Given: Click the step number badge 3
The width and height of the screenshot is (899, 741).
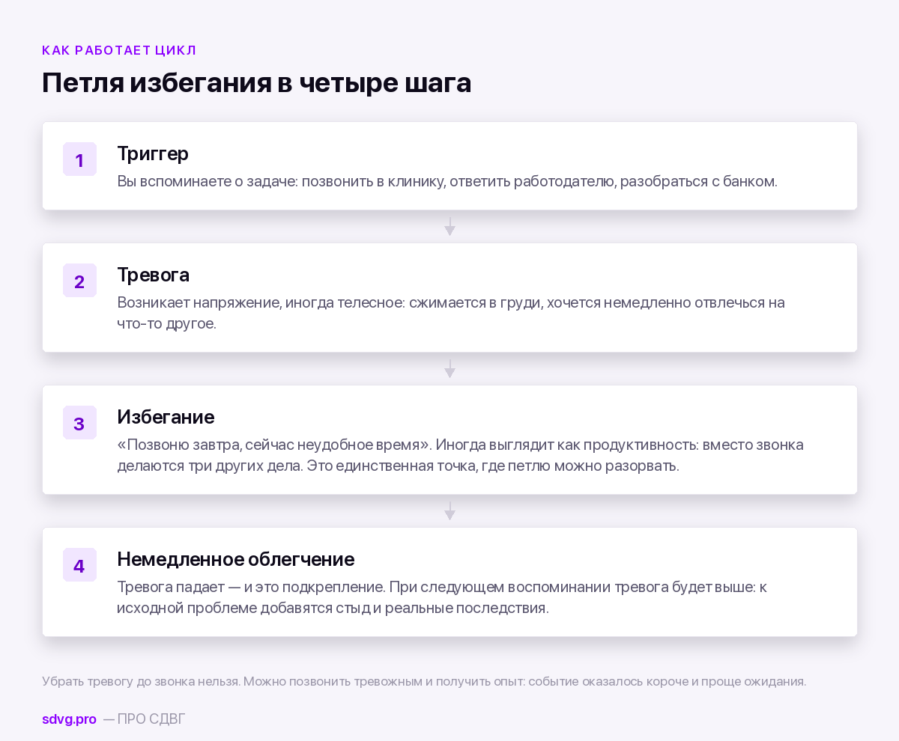Looking at the screenshot, I should pyautogui.click(x=79, y=423).
